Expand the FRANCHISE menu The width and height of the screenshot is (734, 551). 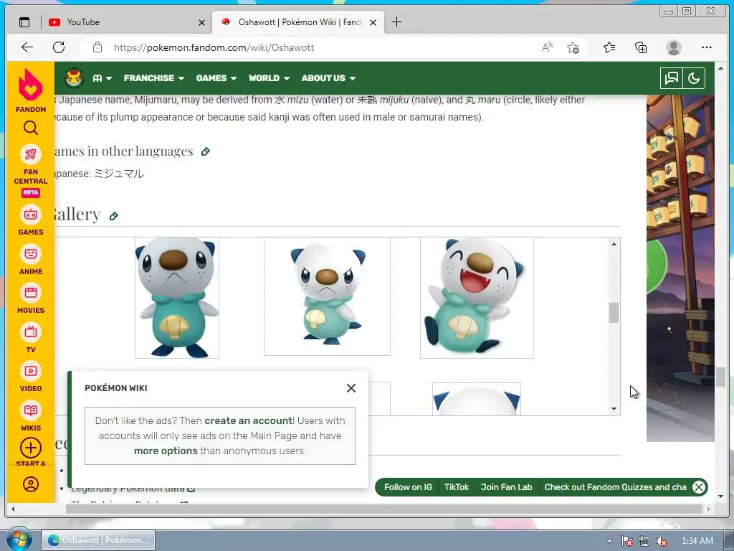(x=153, y=78)
